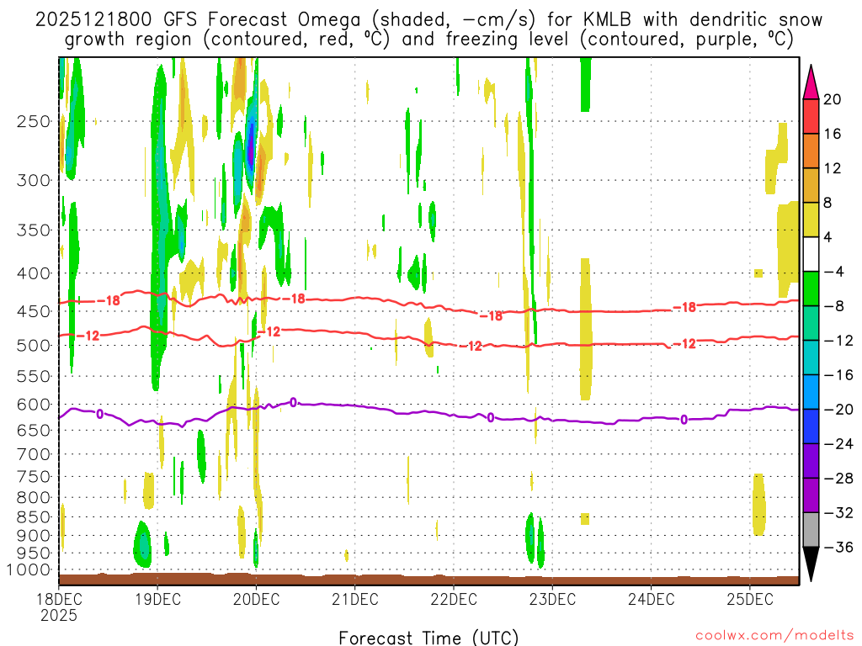
Task: Click the cyan colorbar segment between -16 and -12
Action: (x=811, y=357)
